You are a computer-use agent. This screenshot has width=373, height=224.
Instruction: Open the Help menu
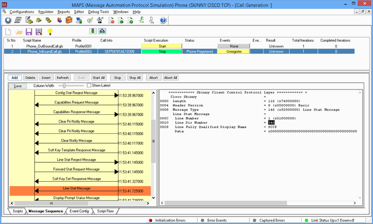coord(137,12)
